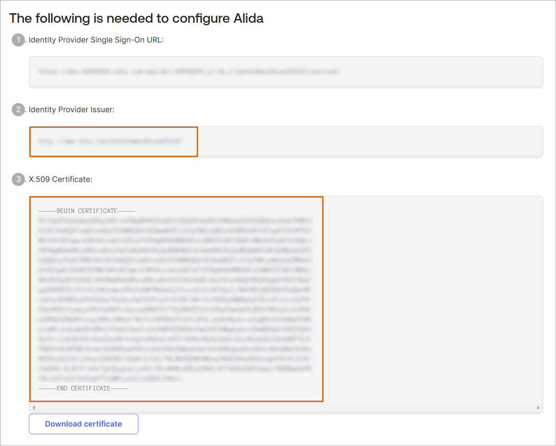Click inside the Single Sign-On URL field
Screen dimensions: 556x446
pyautogui.click(x=285, y=72)
